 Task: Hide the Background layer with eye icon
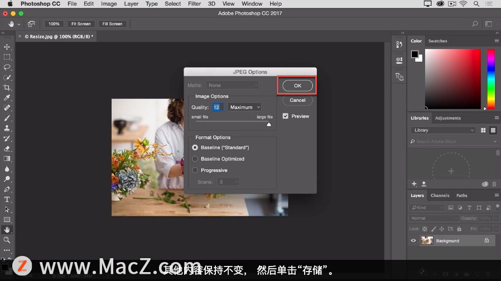coord(413,240)
